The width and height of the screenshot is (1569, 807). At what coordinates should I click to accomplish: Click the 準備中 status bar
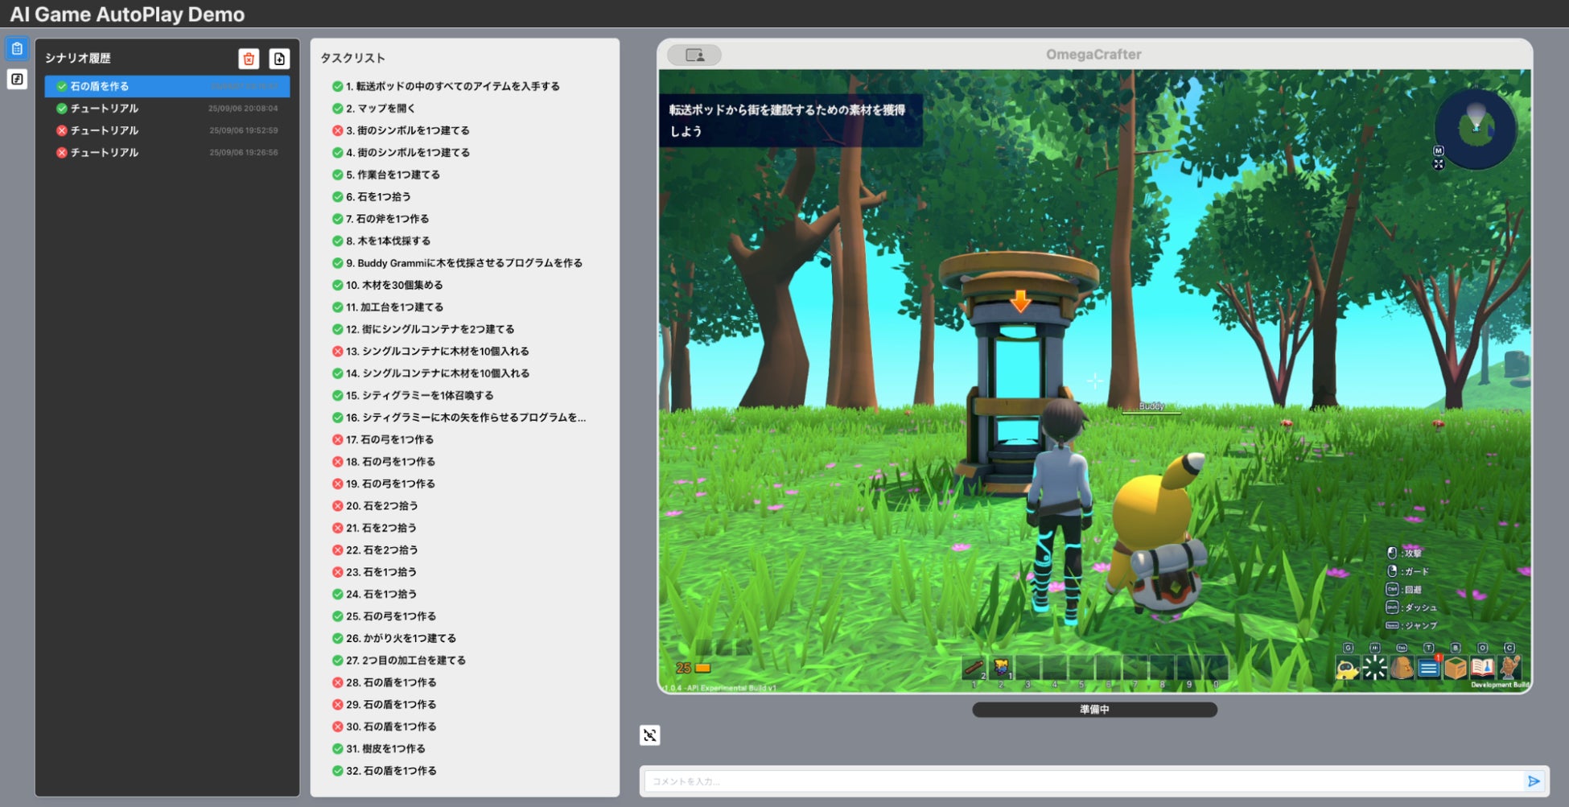(1094, 710)
